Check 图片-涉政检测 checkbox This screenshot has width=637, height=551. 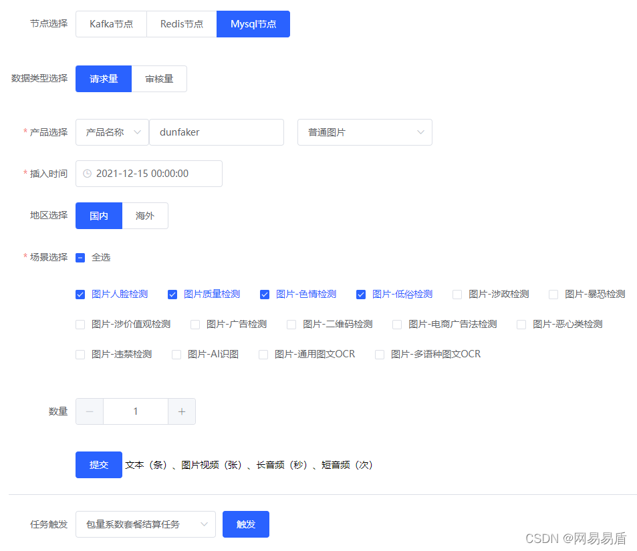click(457, 295)
